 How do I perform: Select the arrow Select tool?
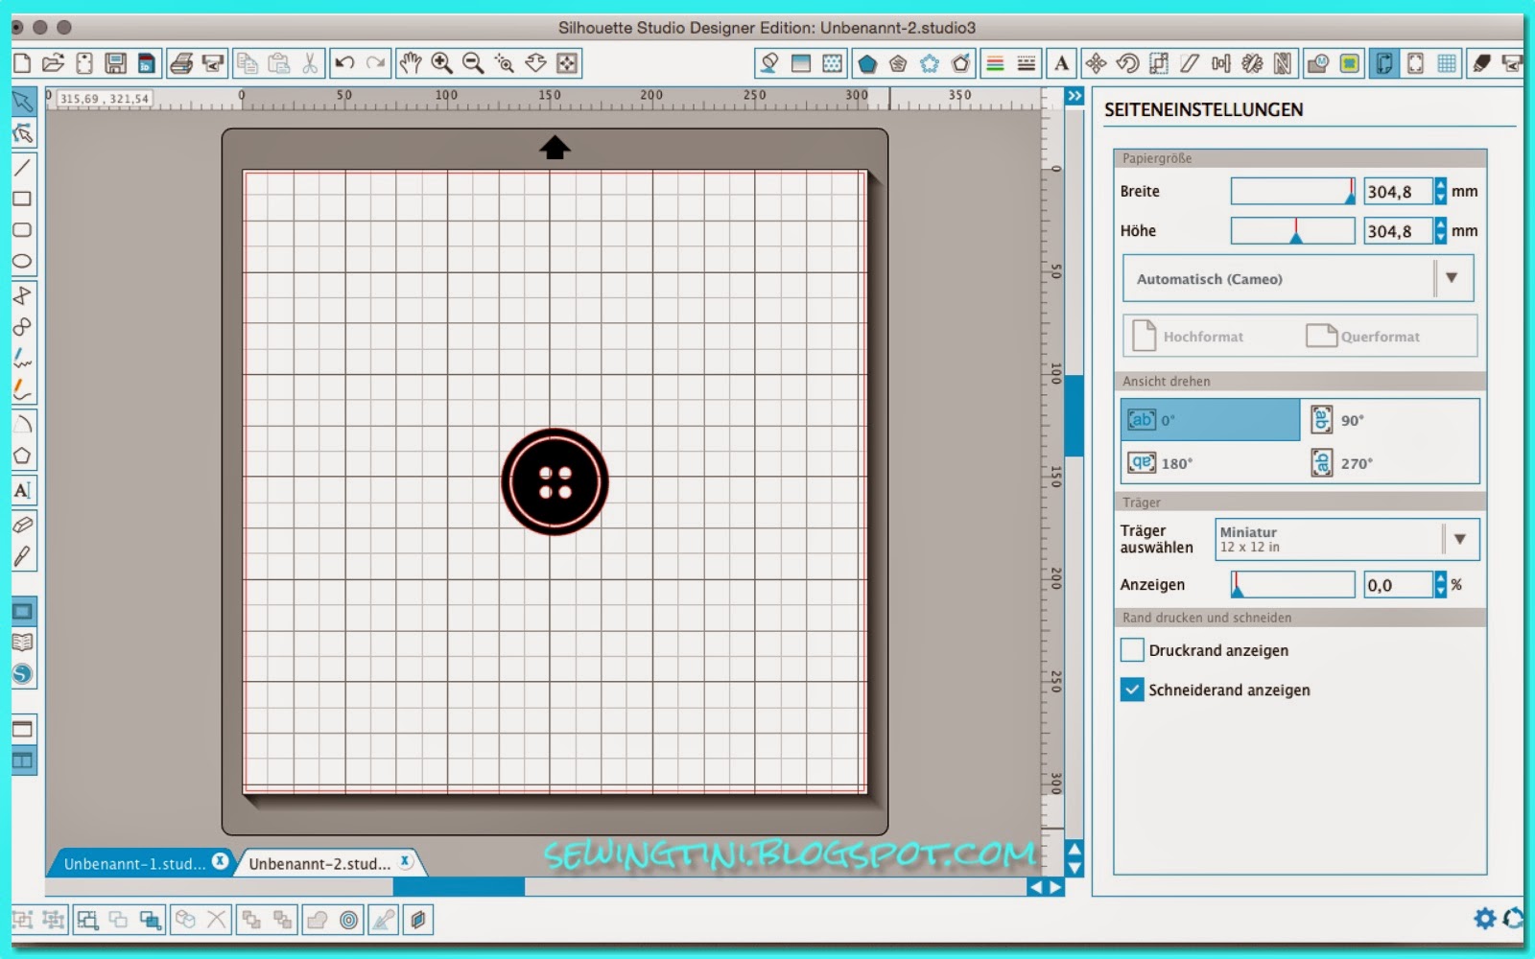(x=23, y=102)
